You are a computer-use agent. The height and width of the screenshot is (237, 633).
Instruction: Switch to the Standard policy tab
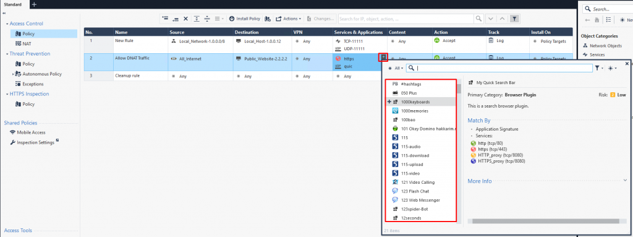(x=13, y=4)
